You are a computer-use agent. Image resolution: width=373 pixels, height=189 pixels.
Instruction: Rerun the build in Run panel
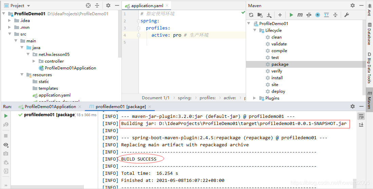(6, 116)
